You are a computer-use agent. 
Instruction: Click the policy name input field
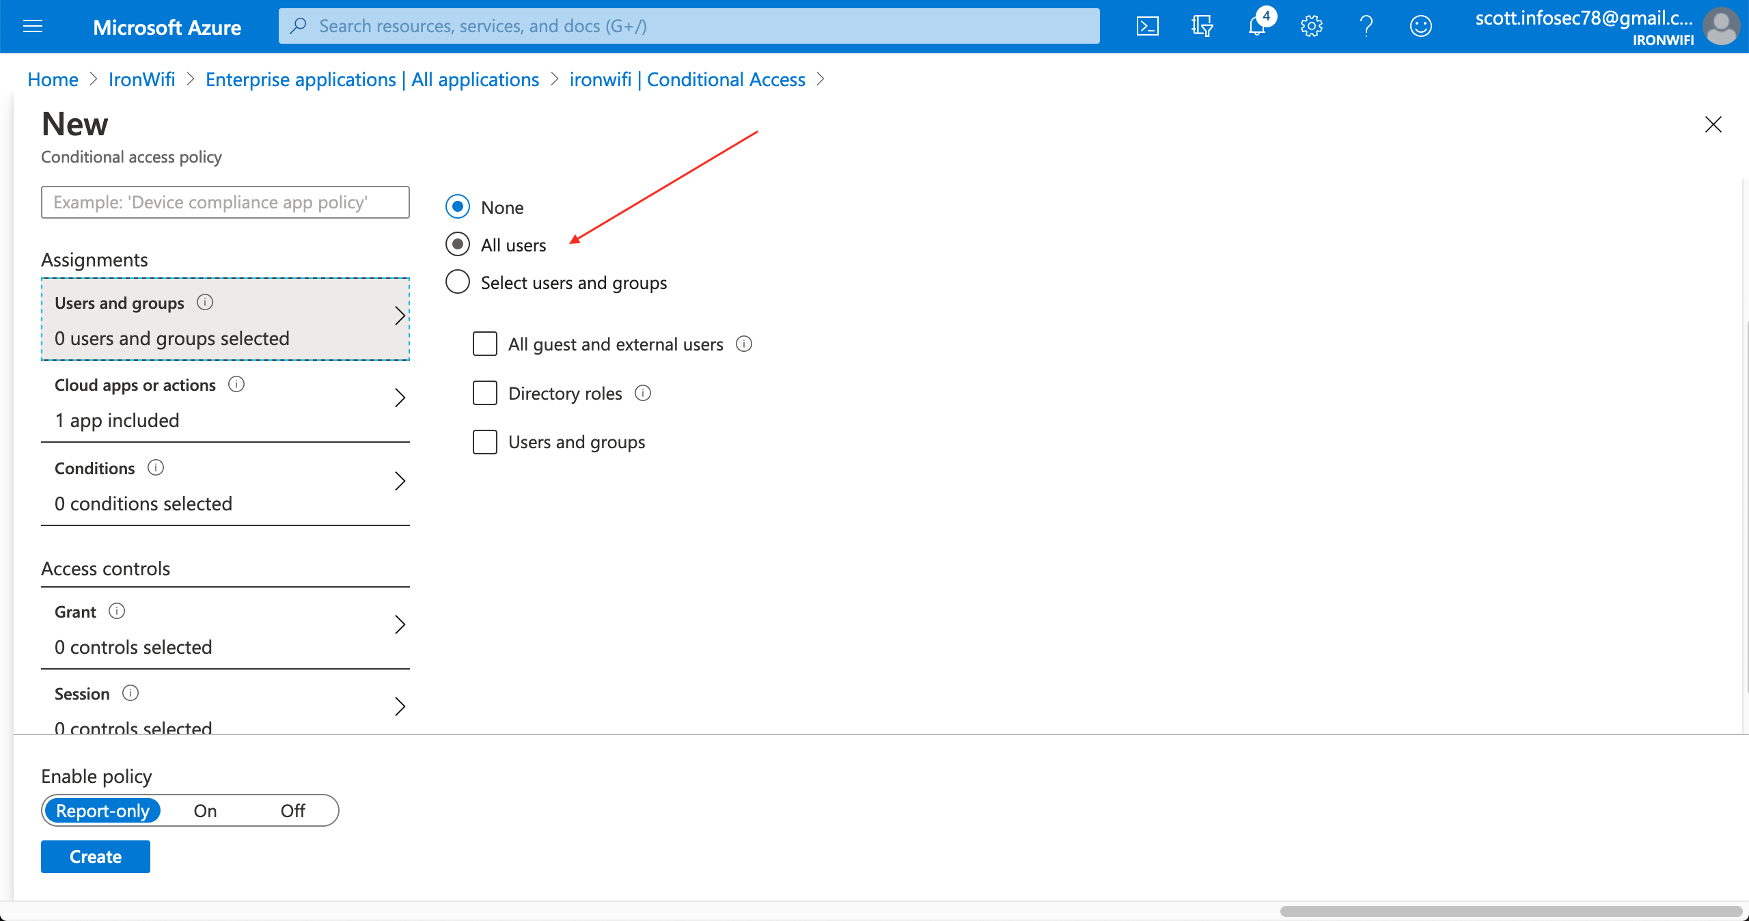(x=225, y=202)
